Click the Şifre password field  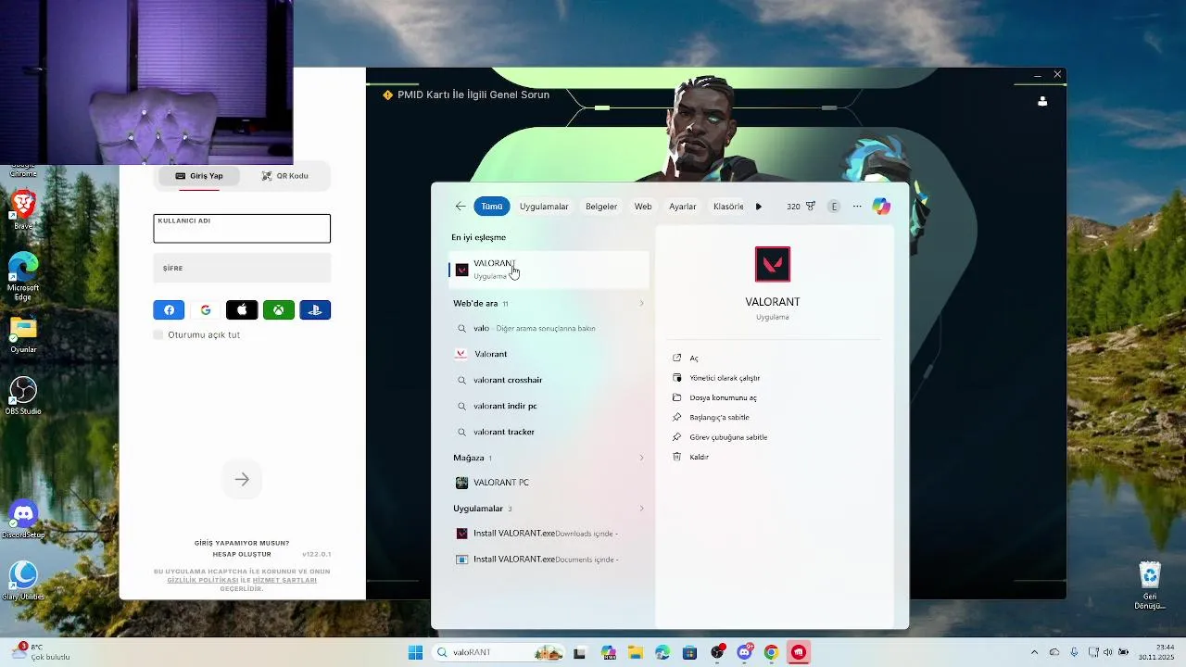(x=242, y=268)
